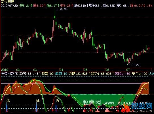Select the high price 高6.30
The width and height of the screenshot is (154, 114).
click(38, 6)
